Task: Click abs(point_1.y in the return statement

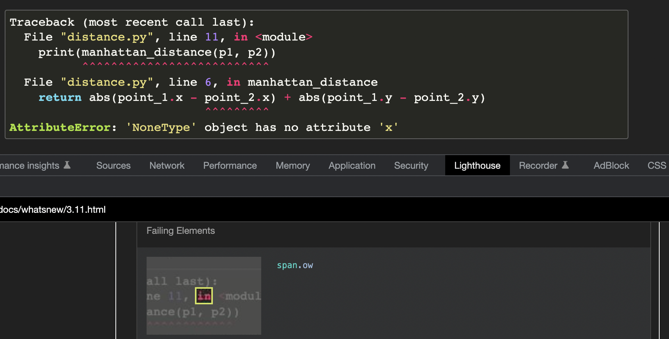Action: (x=345, y=97)
